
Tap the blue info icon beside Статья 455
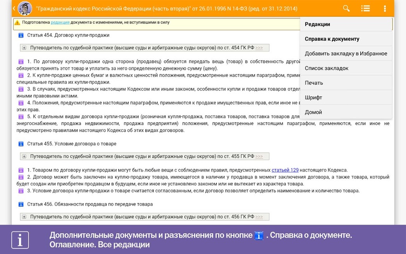(x=21, y=144)
